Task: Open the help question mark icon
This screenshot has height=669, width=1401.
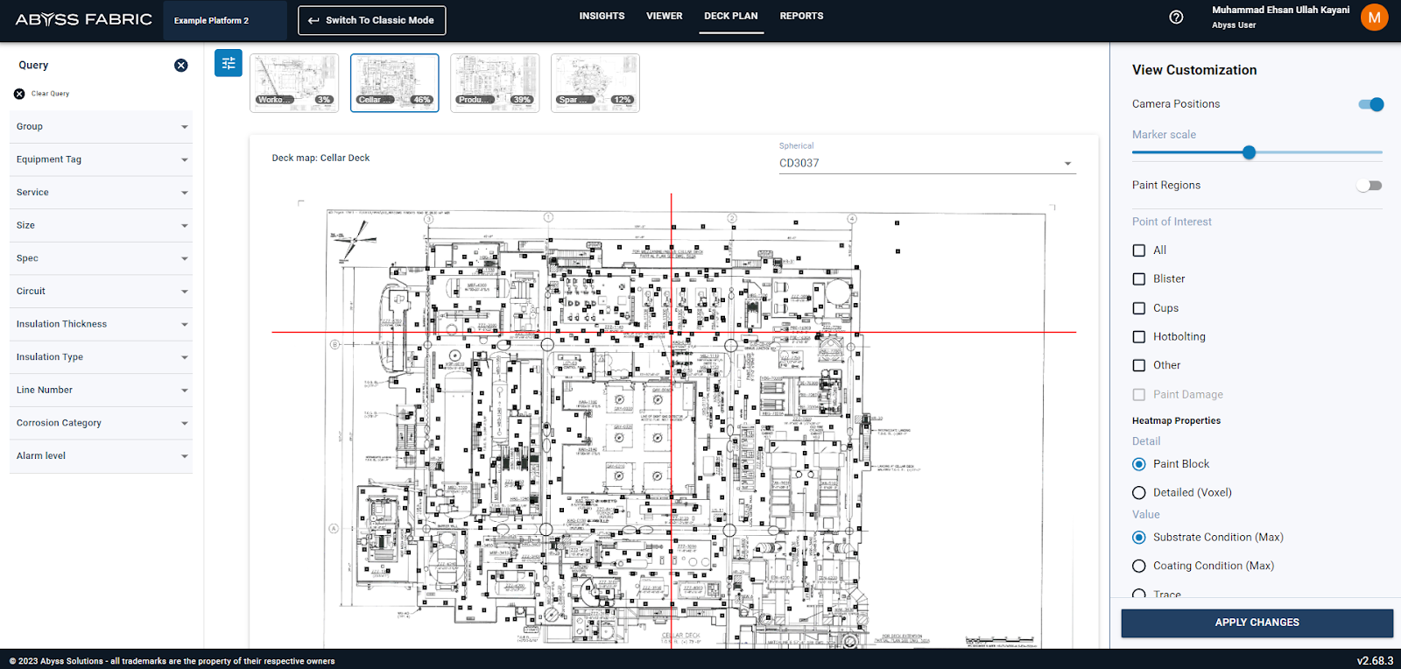Action: click(1176, 18)
